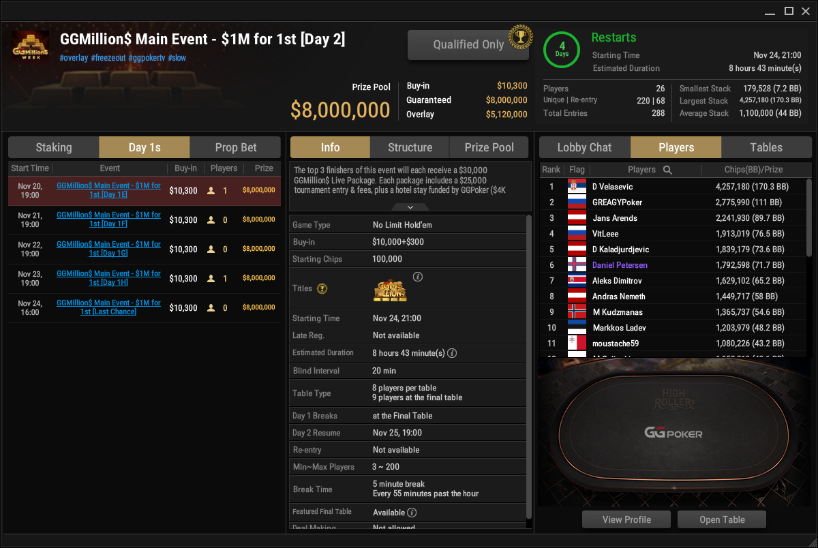Open the Day 1F event link
Screen dimensions: 818x548
click(109, 219)
